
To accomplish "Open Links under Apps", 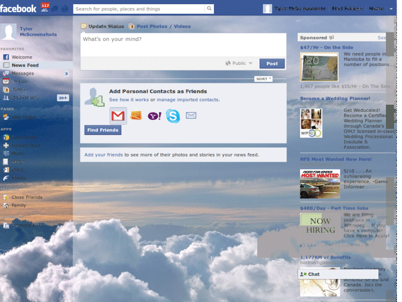I will (17, 170).
